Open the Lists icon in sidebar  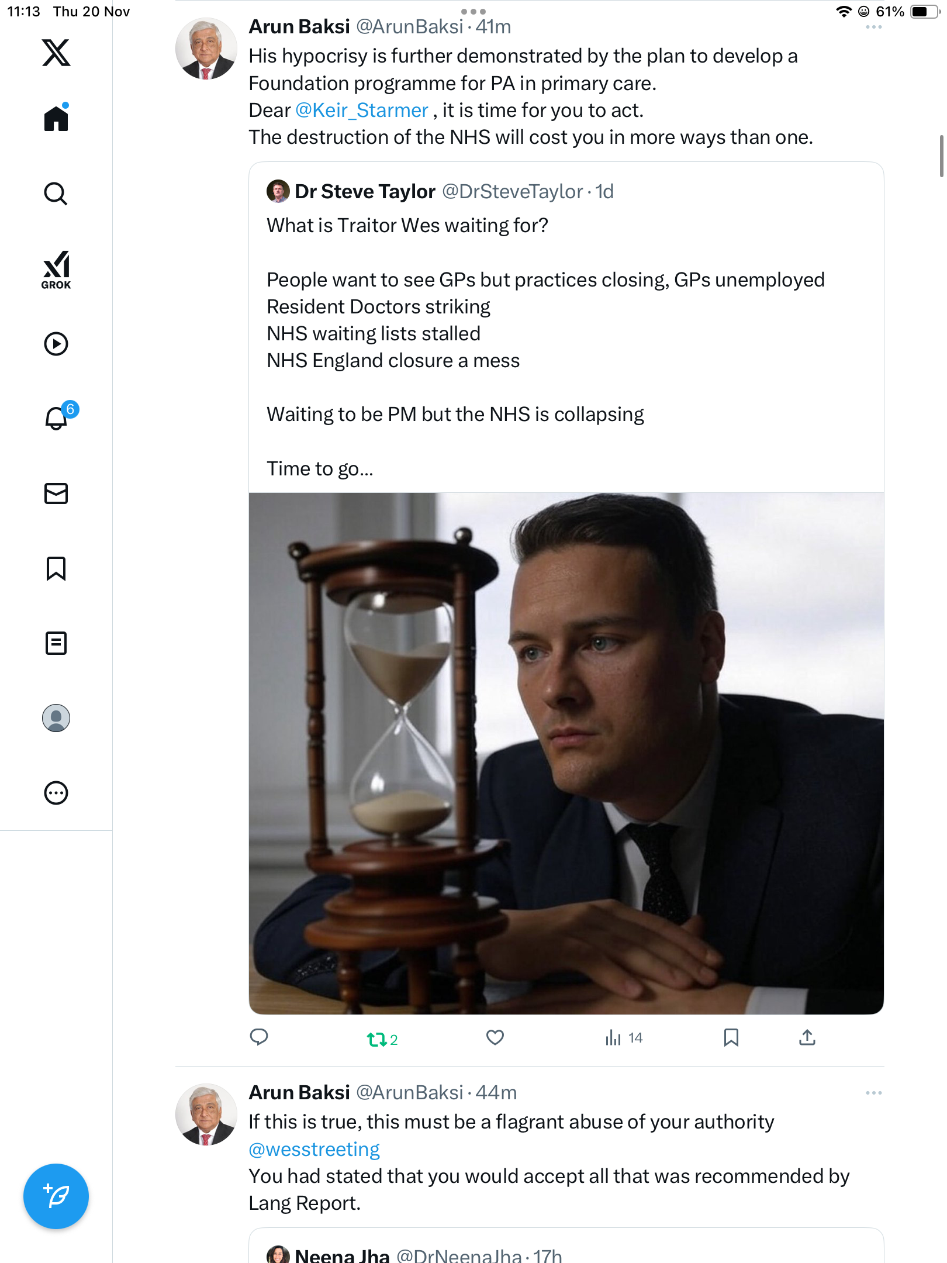coord(56,643)
